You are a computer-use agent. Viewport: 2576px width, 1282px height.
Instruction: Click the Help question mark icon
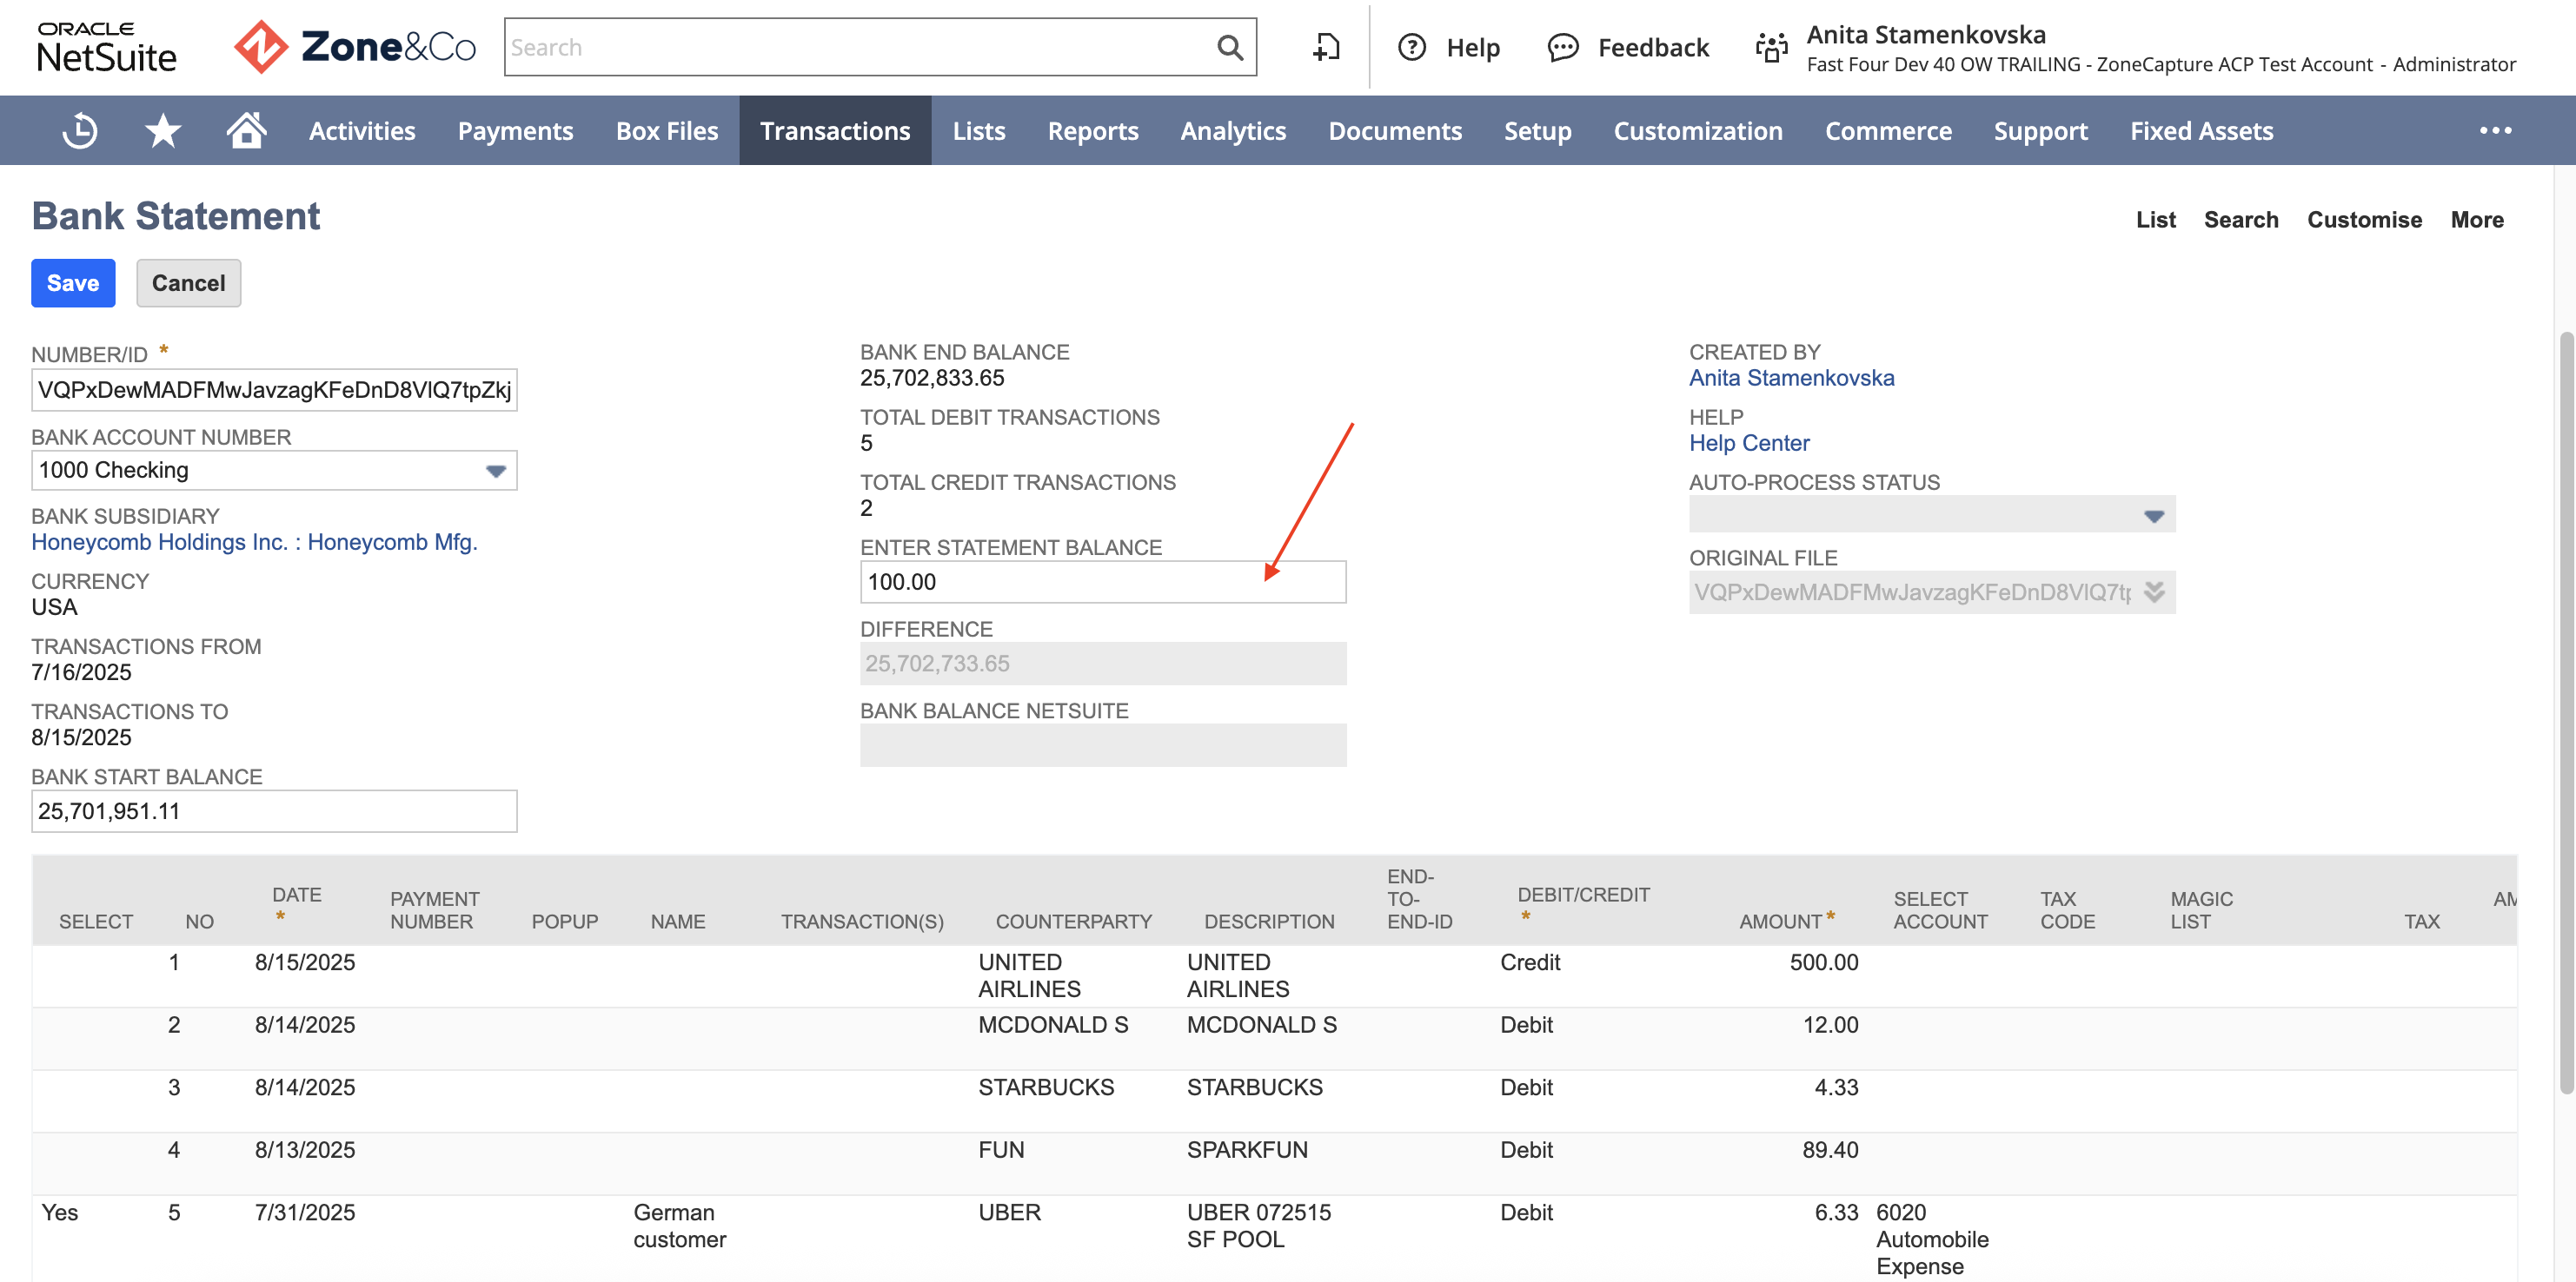point(1412,47)
